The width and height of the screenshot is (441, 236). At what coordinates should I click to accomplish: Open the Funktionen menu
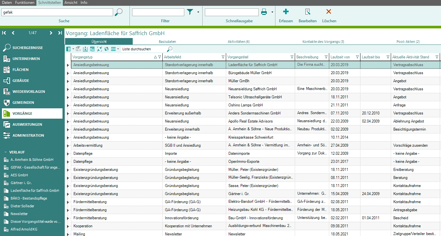tap(24, 3)
